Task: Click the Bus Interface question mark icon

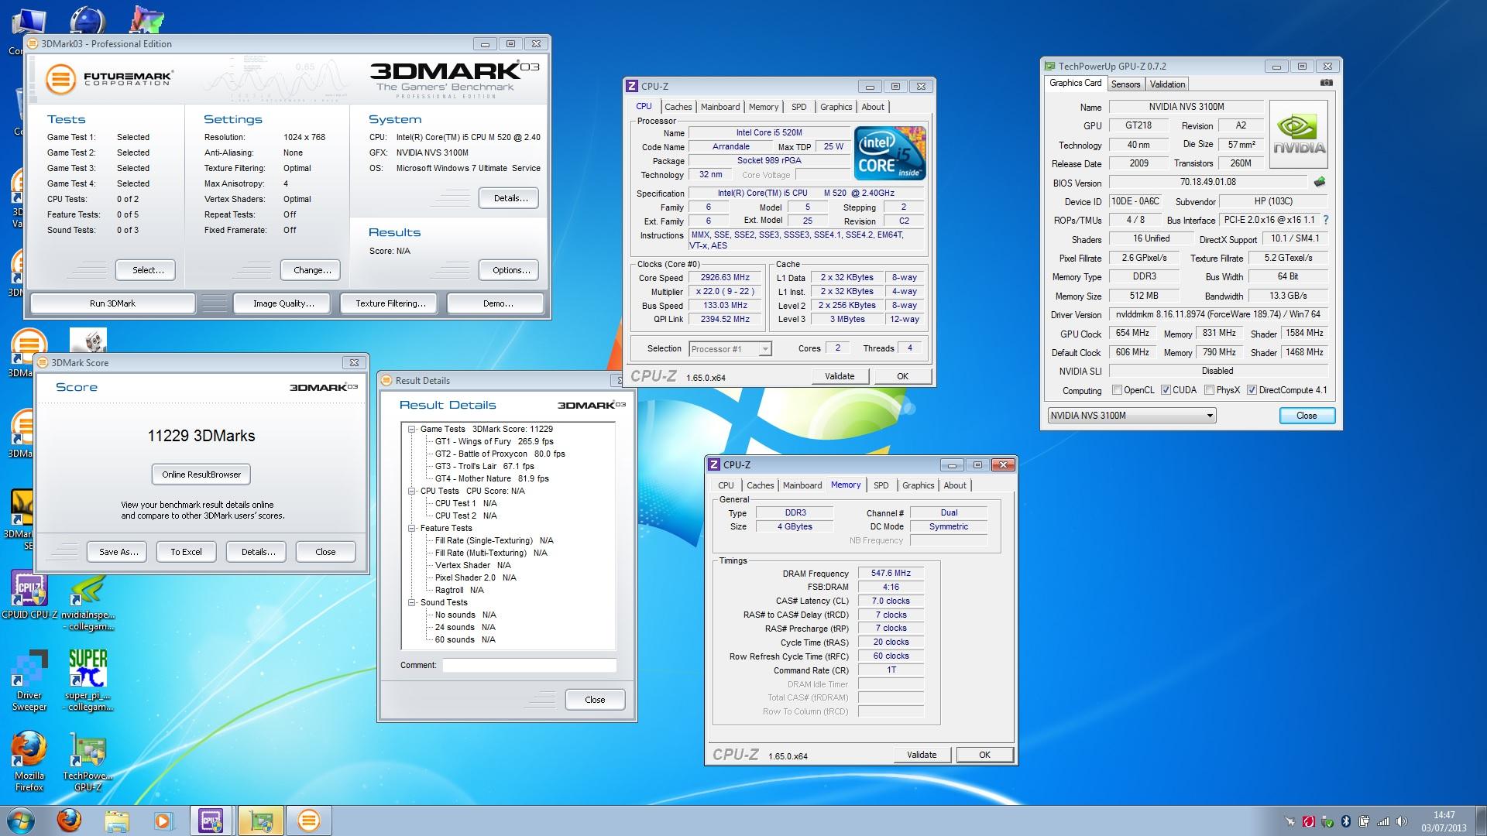Action: coord(1326,220)
